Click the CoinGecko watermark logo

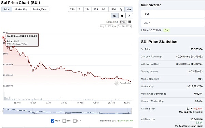tap(117, 83)
